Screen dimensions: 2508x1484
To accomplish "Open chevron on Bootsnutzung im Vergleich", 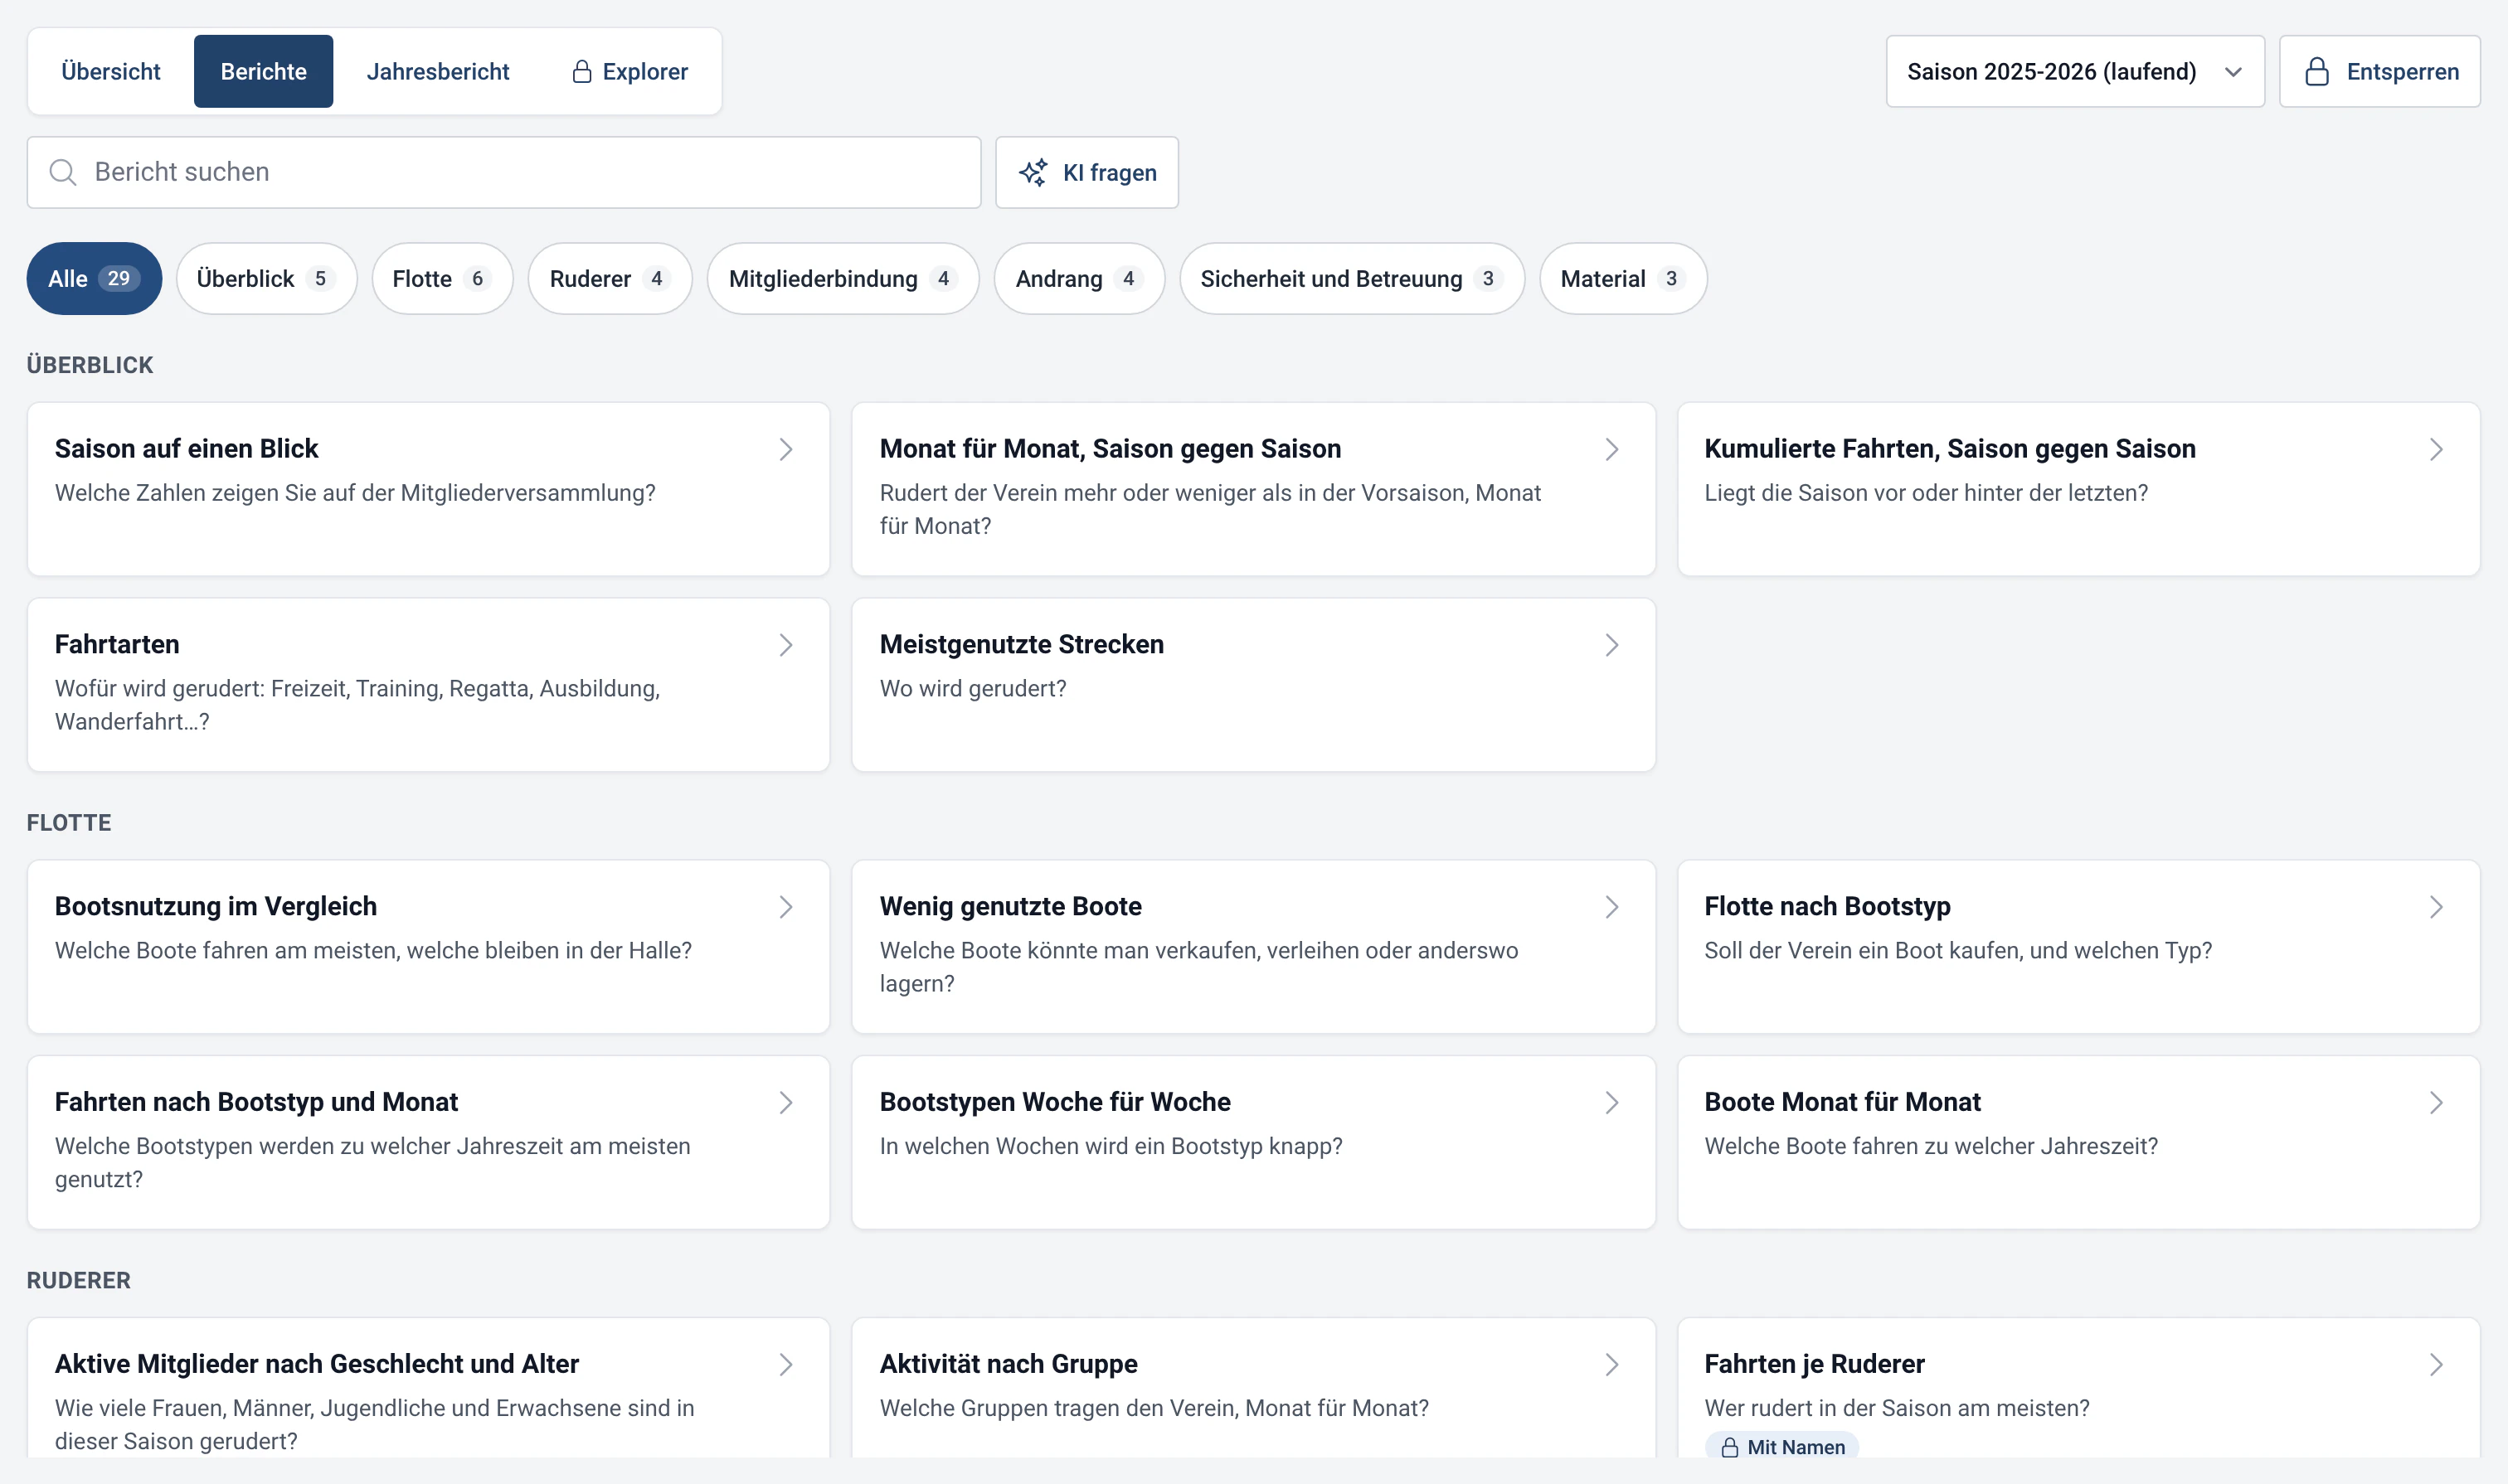I will (786, 907).
